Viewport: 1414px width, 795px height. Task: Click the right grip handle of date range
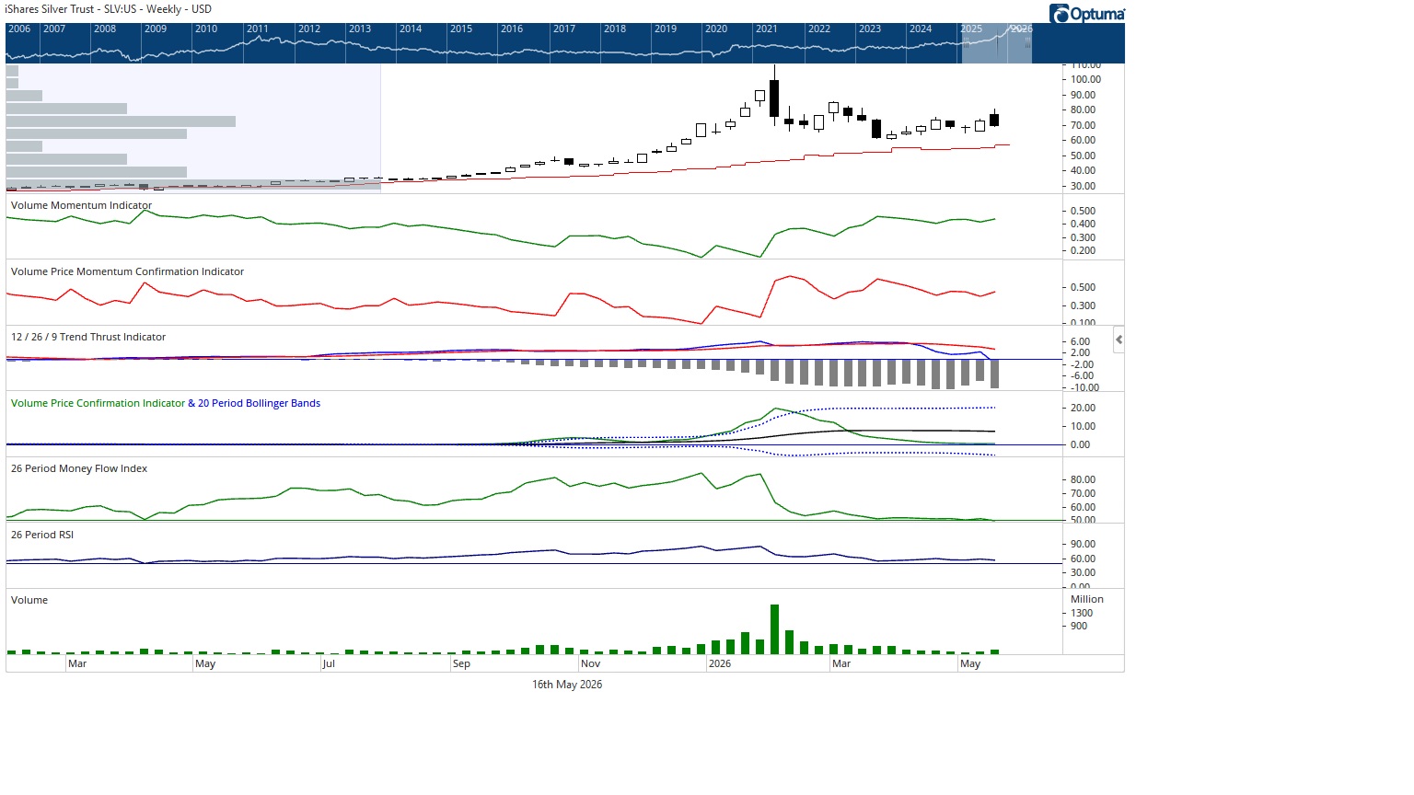click(1027, 42)
